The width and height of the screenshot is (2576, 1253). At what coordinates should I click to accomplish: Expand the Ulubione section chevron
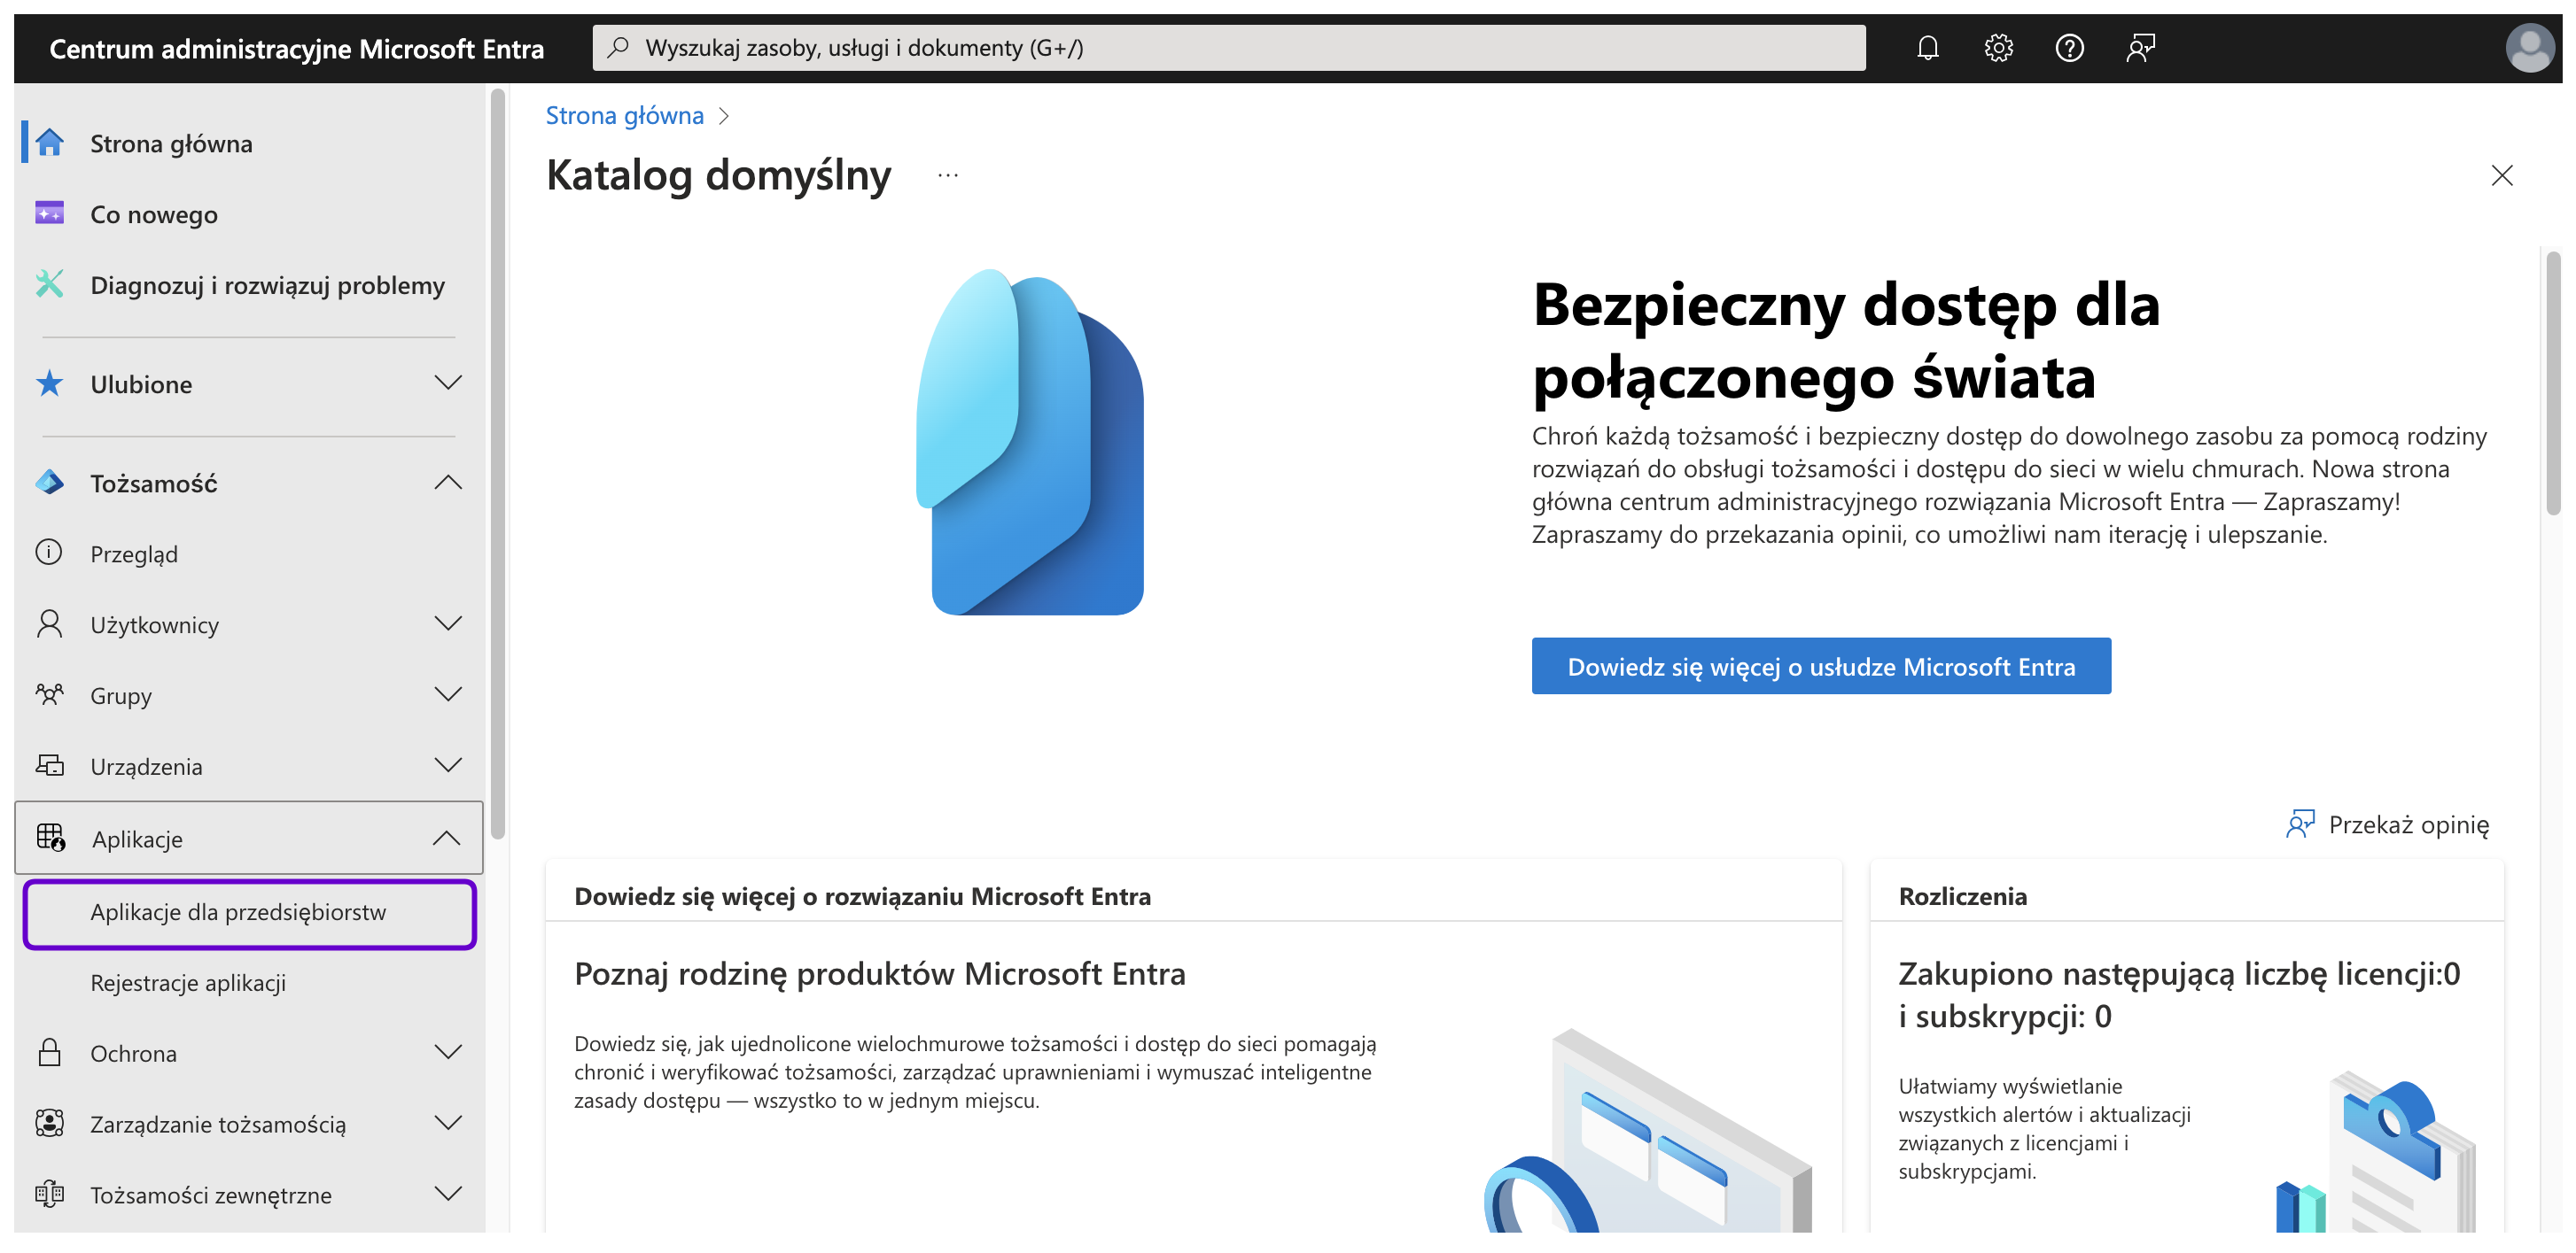(448, 383)
